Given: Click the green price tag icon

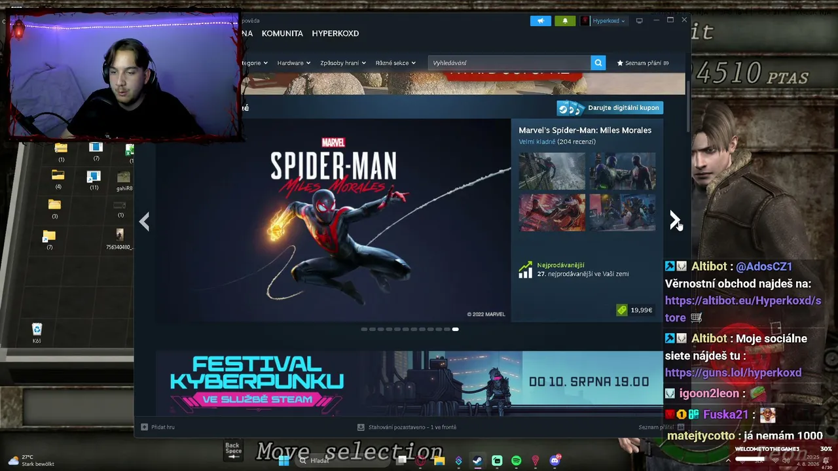Looking at the screenshot, I should (621, 310).
